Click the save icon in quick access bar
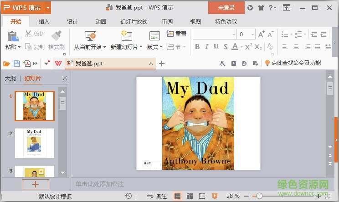The image size is (339, 202). click(17, 64)
